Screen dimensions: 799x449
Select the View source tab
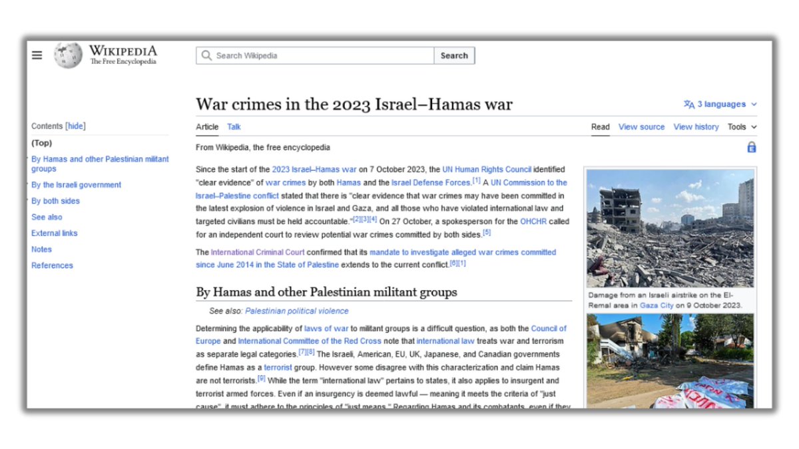(641, 127)
